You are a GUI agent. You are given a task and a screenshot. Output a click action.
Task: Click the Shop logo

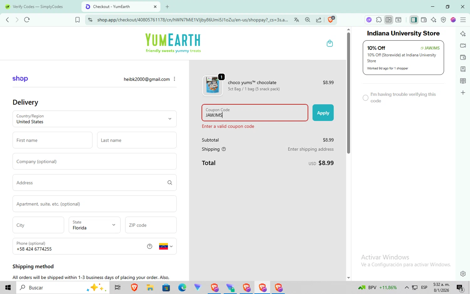20,79
